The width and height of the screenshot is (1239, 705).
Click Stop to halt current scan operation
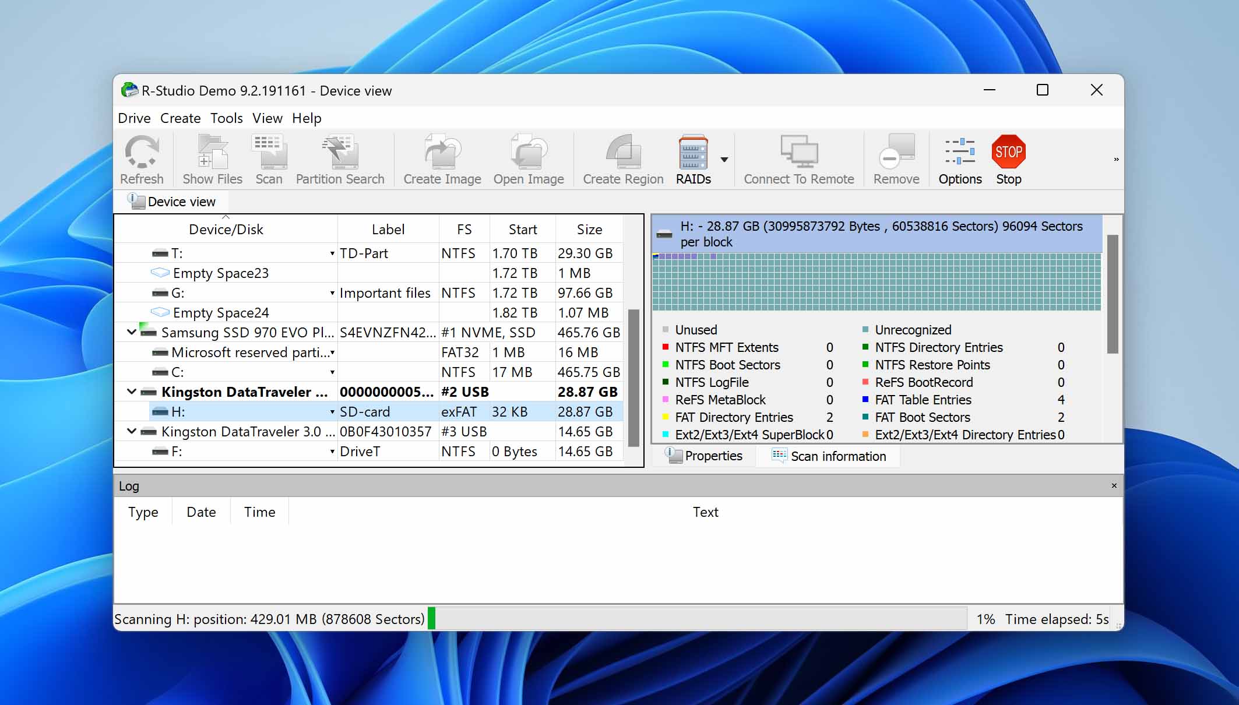[1008, 158]
